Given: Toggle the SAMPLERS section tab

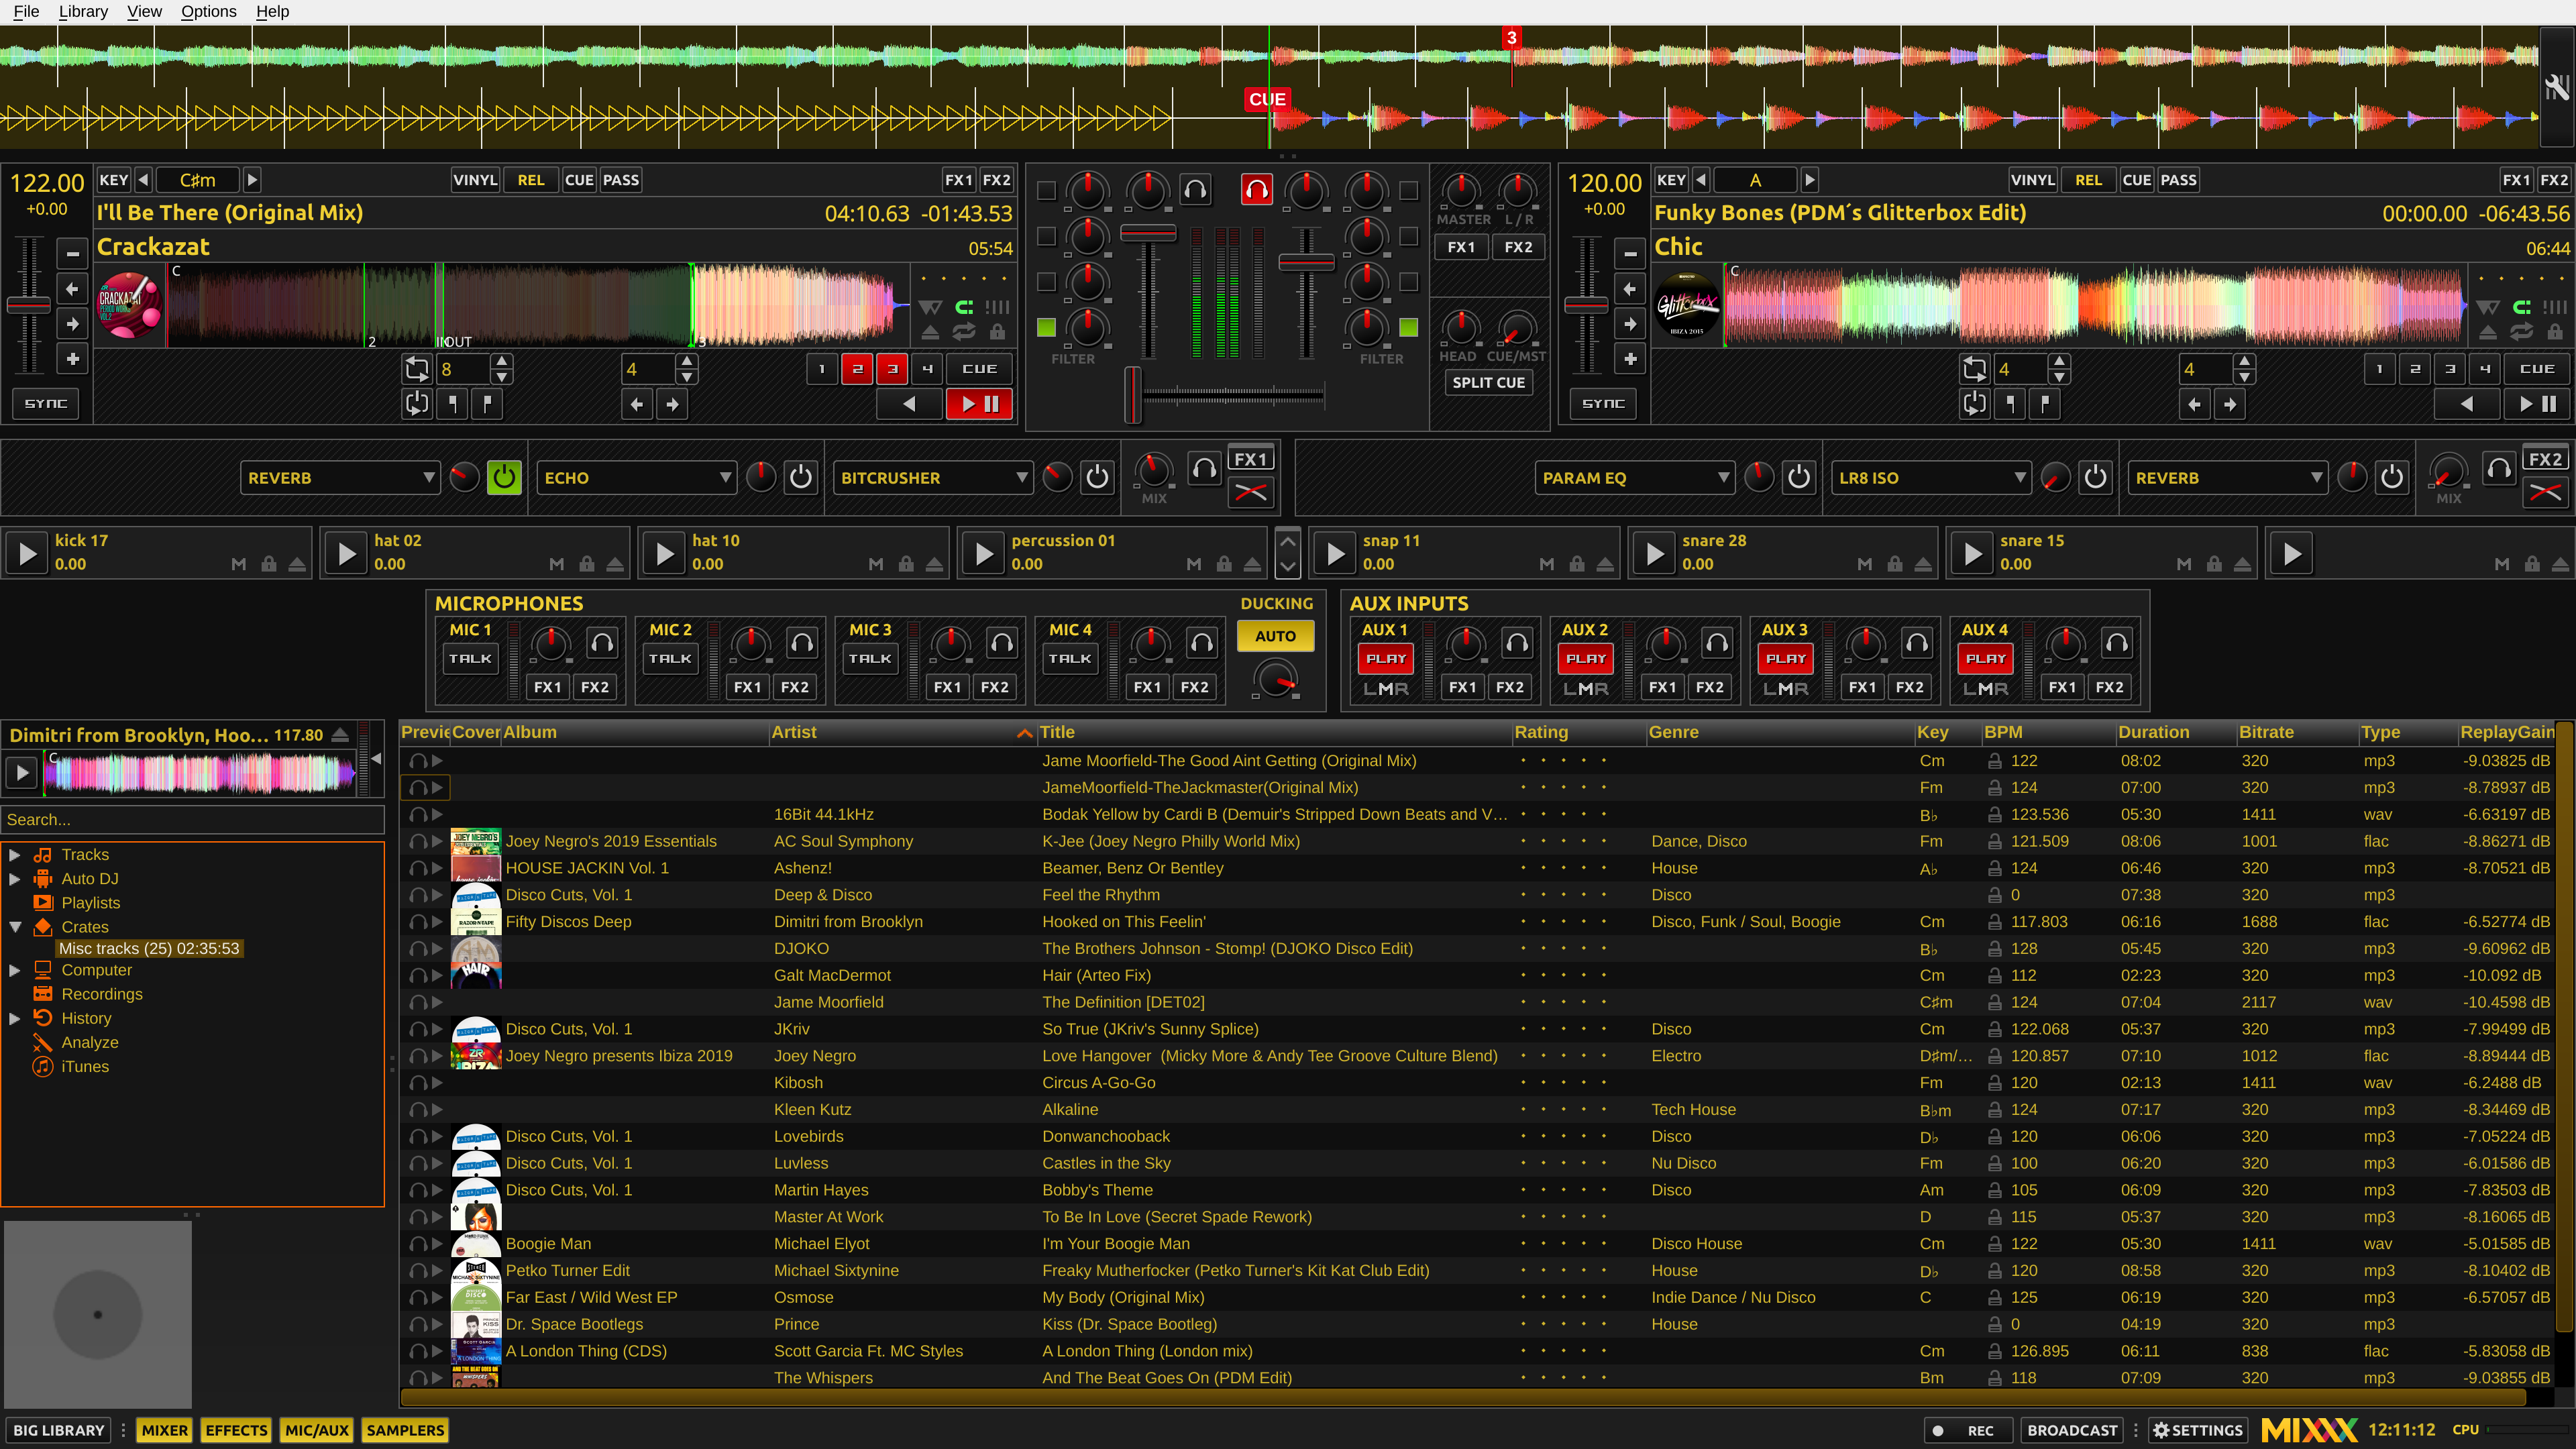Looking at the screenshot, I should 404,1430.
